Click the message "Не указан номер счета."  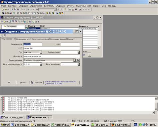pos(18,98)
